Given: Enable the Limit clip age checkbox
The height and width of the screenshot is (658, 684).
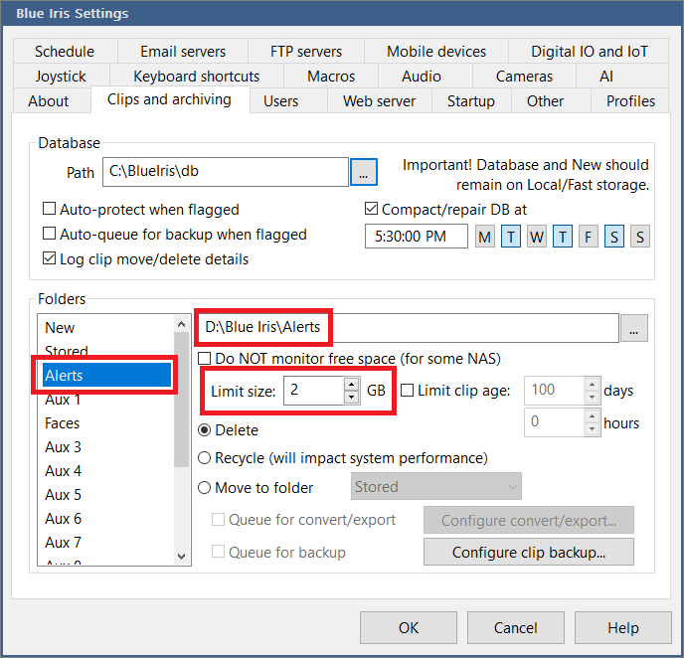Looking at the screenshot, I should (408, 391).
